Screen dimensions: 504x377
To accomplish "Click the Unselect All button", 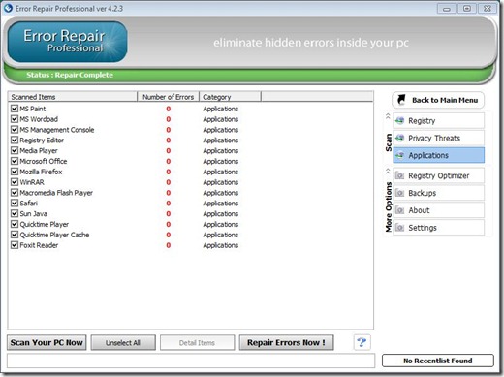I will [123, 343].
